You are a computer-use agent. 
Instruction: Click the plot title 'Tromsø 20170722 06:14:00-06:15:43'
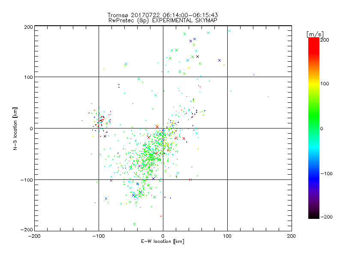(162, 15)
